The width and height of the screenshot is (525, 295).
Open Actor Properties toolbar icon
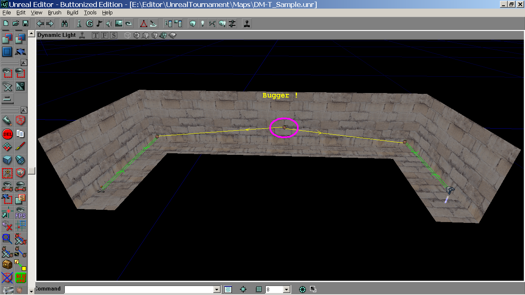(168, 24)
